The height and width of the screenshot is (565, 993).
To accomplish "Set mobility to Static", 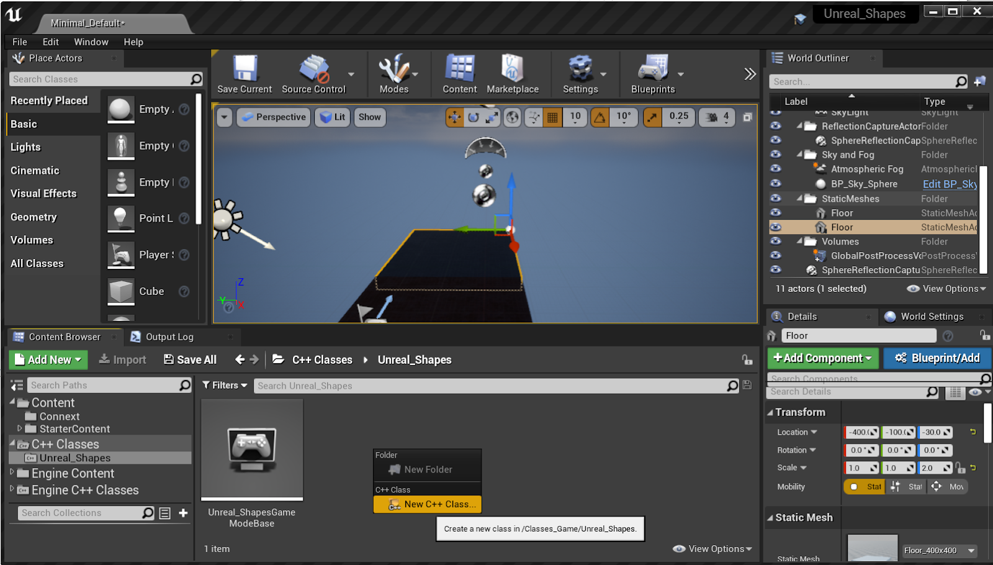I will pos(865,487).
